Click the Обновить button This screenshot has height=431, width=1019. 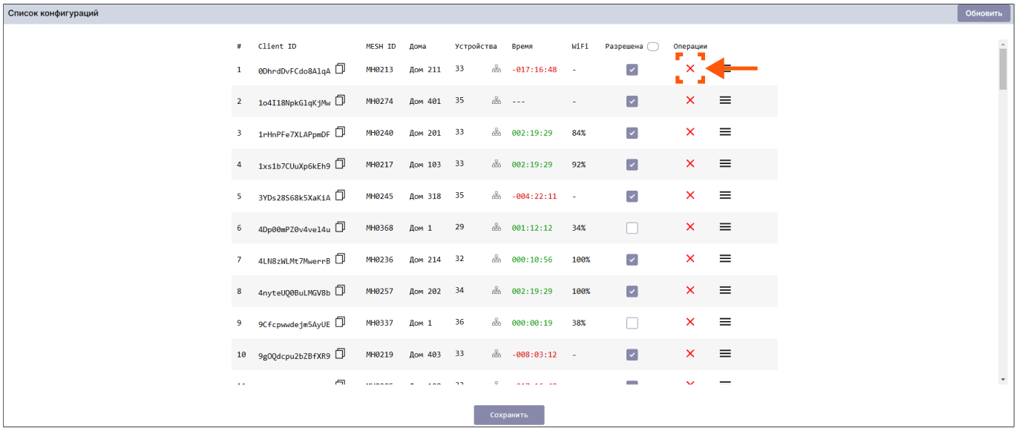(983, 13)
